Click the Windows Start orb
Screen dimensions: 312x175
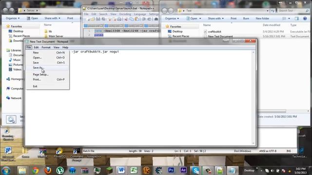tap(6, 171)
